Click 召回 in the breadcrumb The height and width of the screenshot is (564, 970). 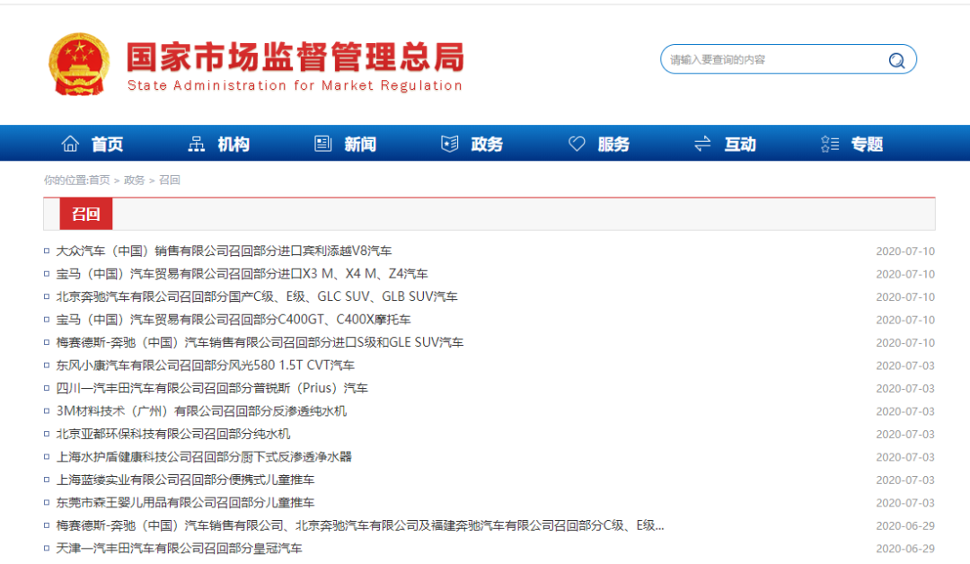tap(170, 180)
